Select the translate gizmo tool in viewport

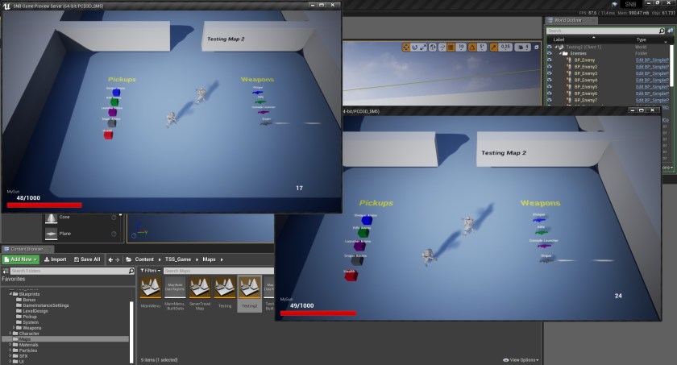pos(405,48)
